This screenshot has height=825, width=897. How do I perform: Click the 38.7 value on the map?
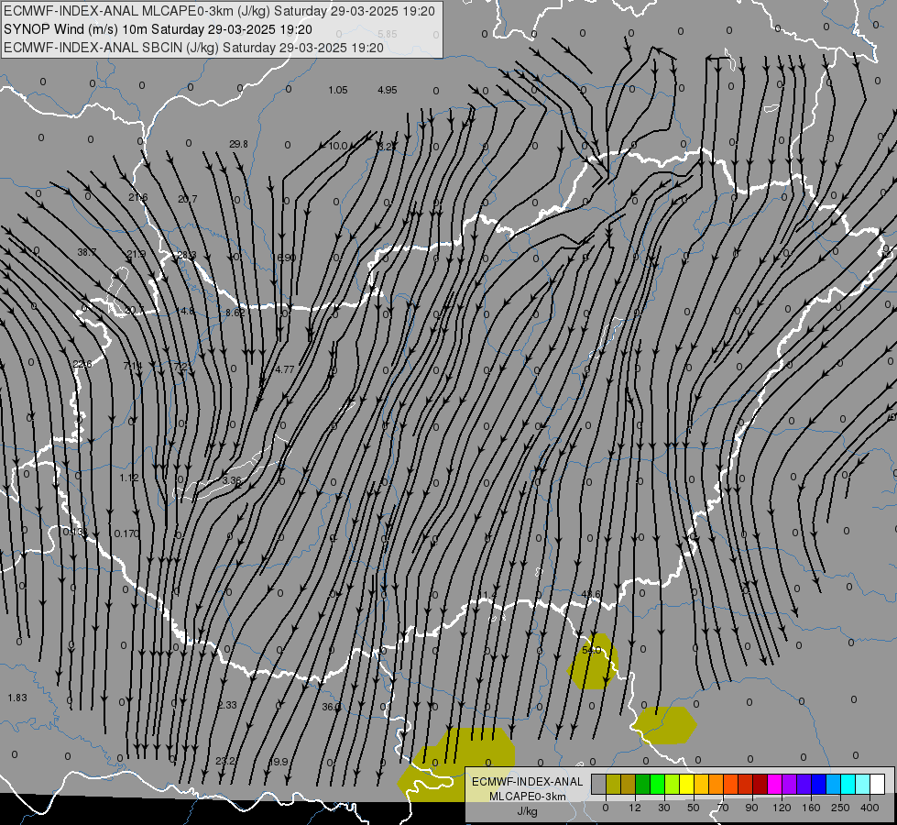tap(87, 252)
